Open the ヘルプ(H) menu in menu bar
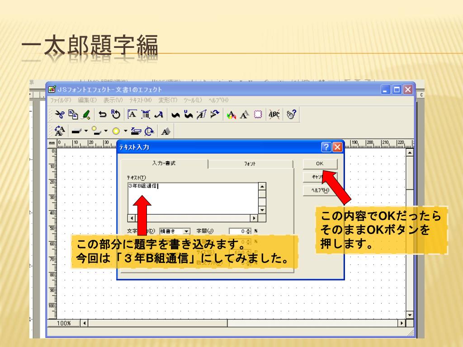 point(218,100)
